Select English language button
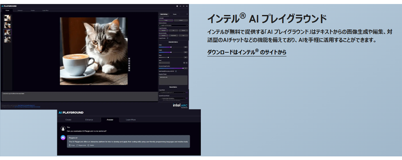This screenshot has width=402, height=160. (x=166, y=20)
